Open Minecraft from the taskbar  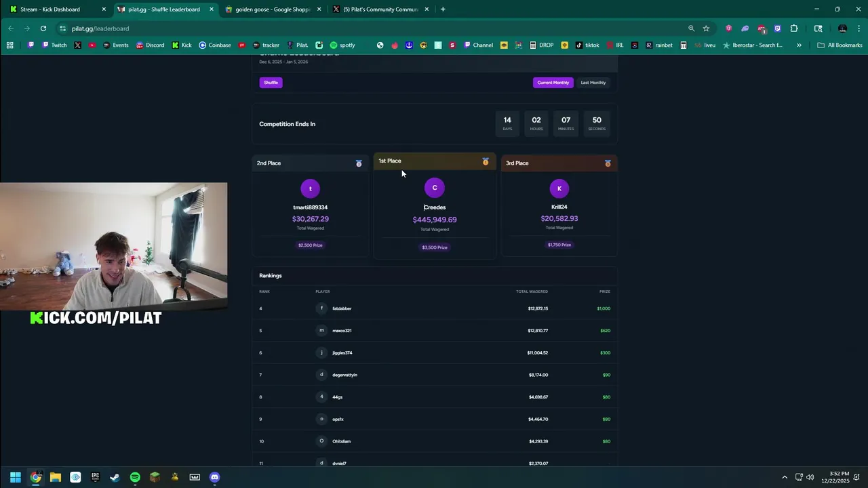(x=155, y=477)
